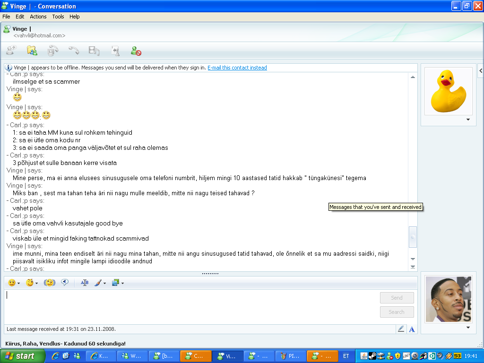Click the message text input field
This screenshot has height=363, width=484.
coord(189,305)
